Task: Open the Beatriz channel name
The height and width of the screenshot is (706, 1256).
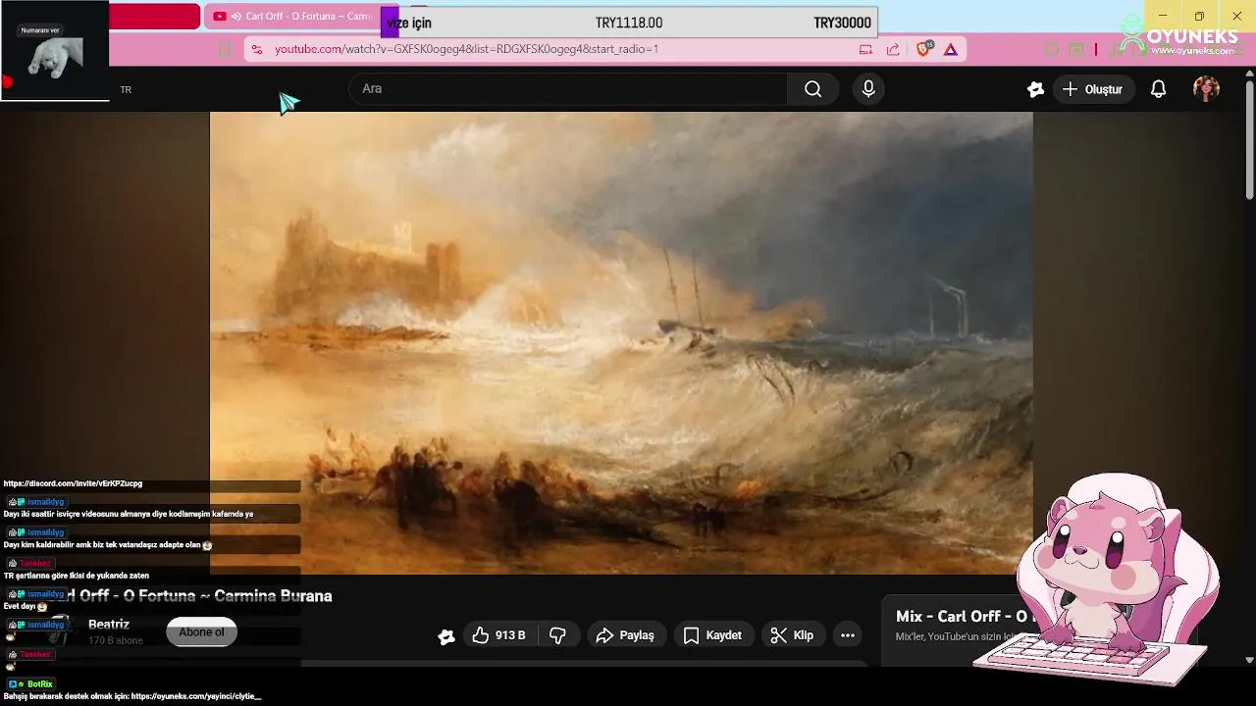Action: point(109,625)
